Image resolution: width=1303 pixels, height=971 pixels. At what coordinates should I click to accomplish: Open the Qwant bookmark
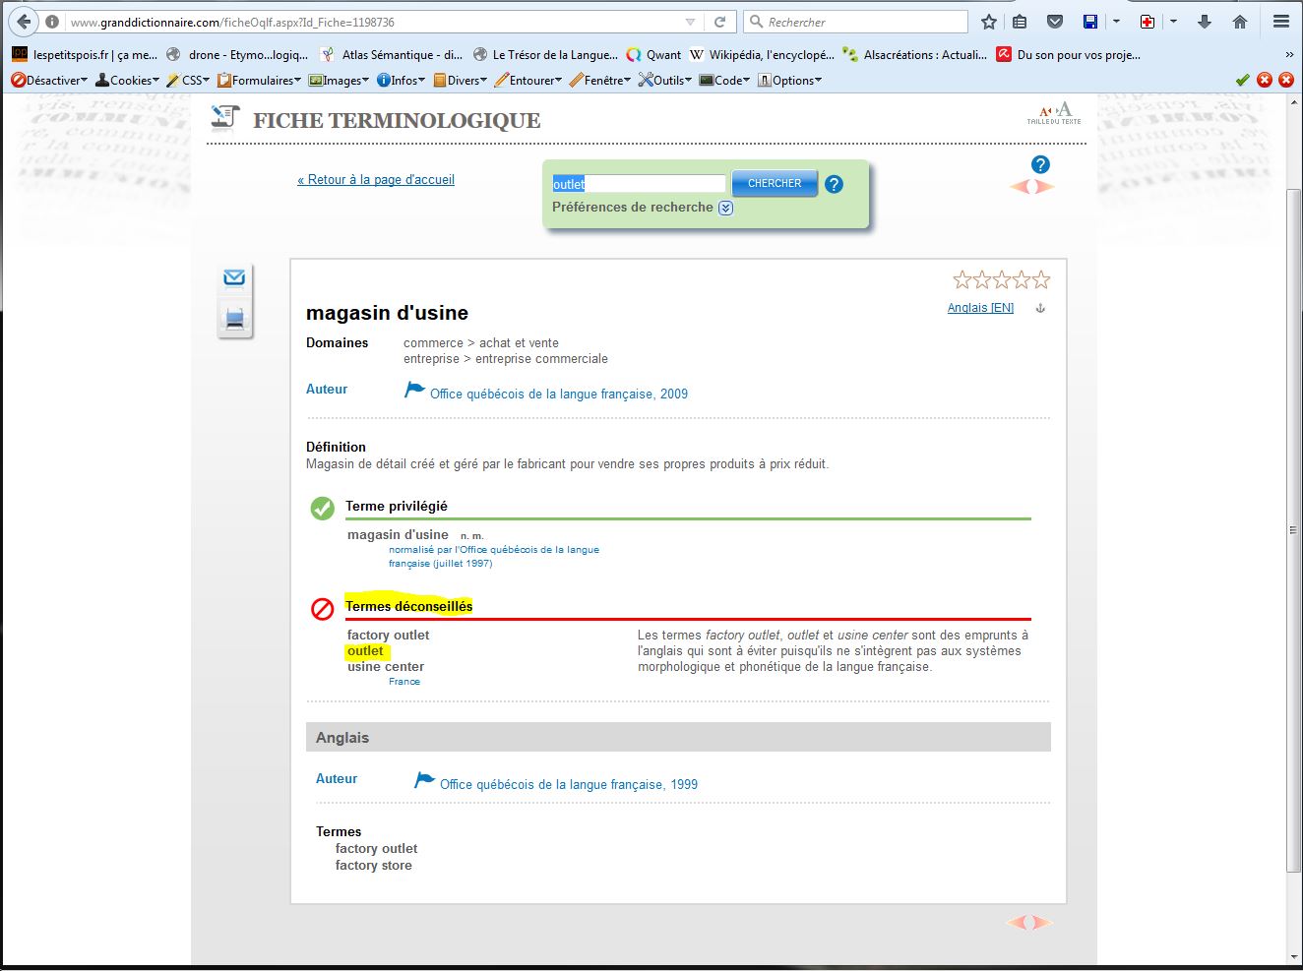(653, 55)
